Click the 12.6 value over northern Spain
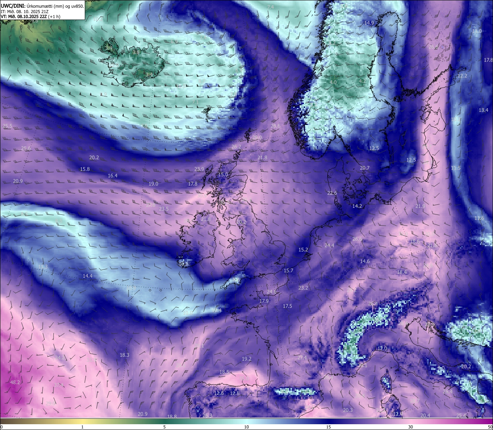This screenshot has width=493, height=430. click(219, 393)
